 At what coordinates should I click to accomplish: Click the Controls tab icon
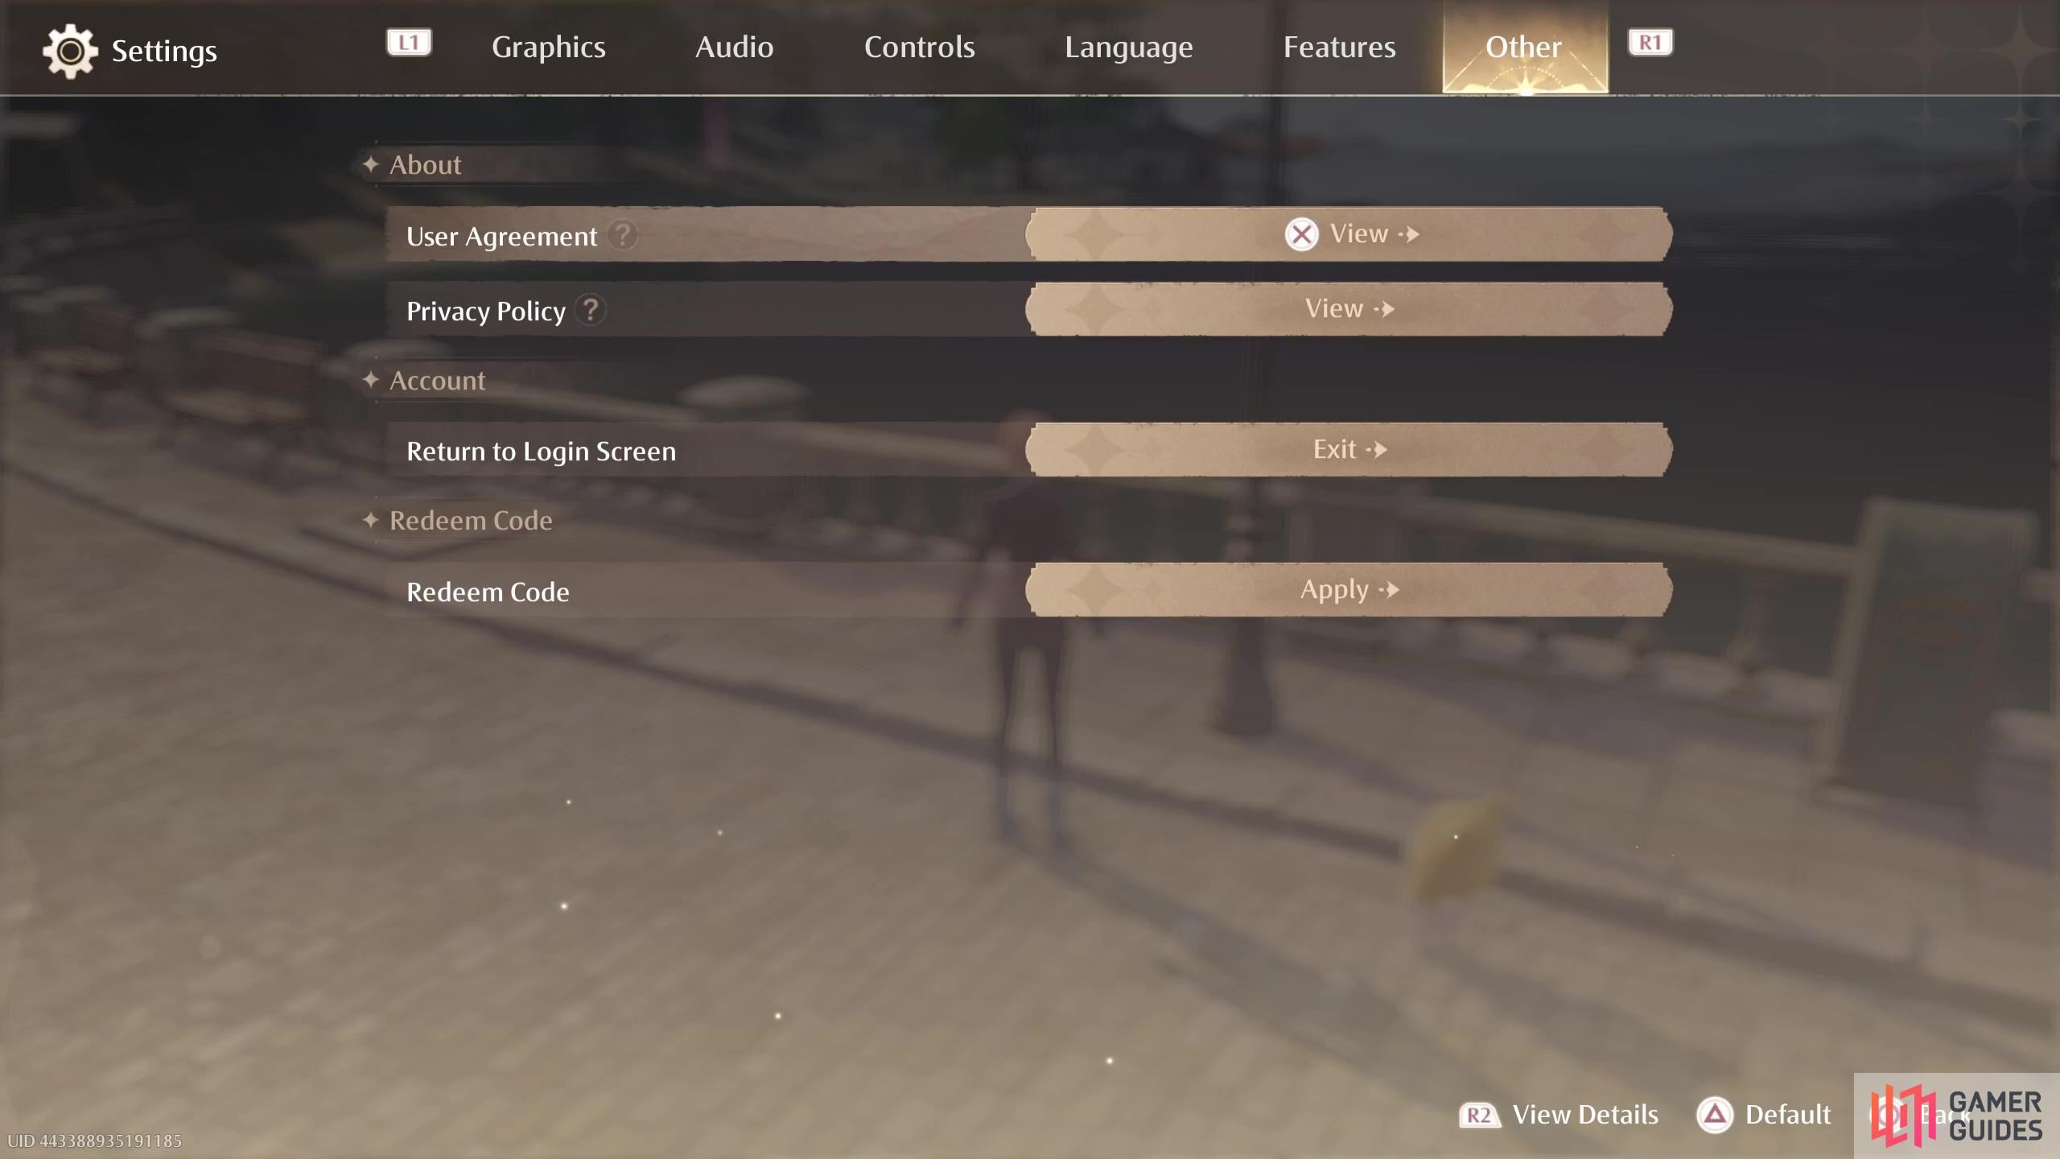[x=918, y=47]
